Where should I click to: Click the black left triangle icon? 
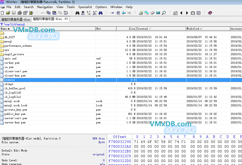181,13
